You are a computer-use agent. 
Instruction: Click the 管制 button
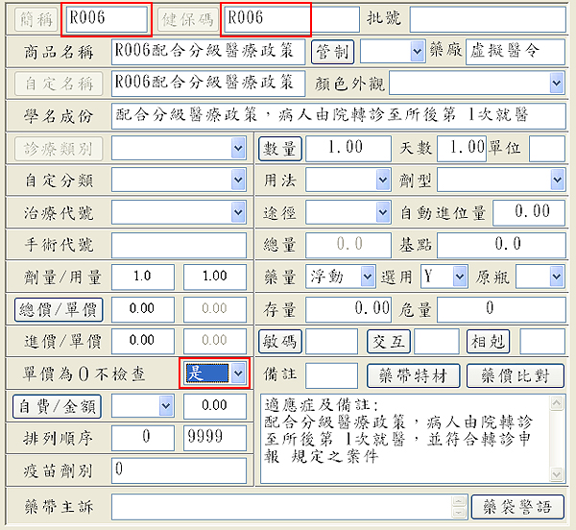(334, 51)
